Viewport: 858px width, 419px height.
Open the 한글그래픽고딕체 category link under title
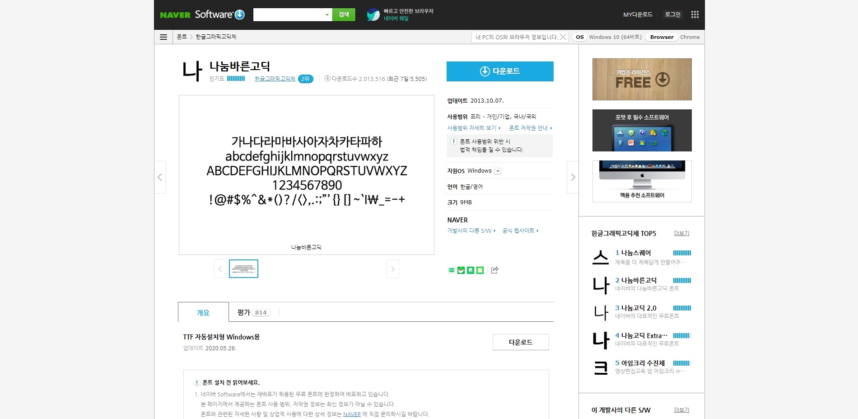tap(275, 79)
